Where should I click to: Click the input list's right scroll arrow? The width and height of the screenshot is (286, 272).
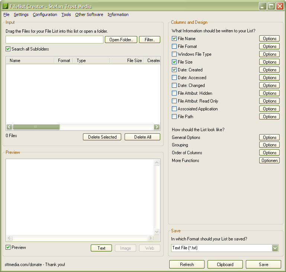pyautogui.click(x=157, y=127)
